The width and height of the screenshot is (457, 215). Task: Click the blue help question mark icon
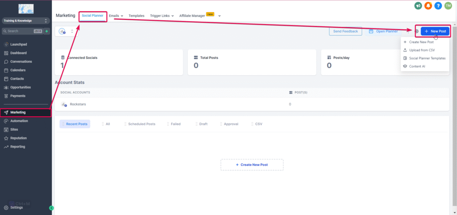[x=438, y=6]
